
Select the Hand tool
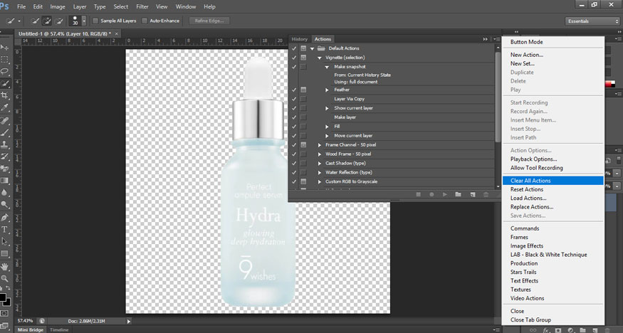(4, 266)
